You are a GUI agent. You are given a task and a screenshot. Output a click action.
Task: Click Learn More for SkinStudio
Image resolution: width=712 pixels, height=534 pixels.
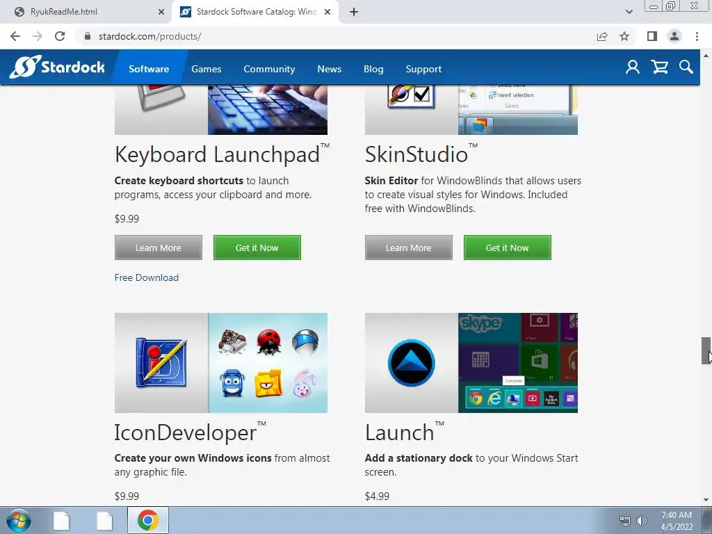pos(409,248)
